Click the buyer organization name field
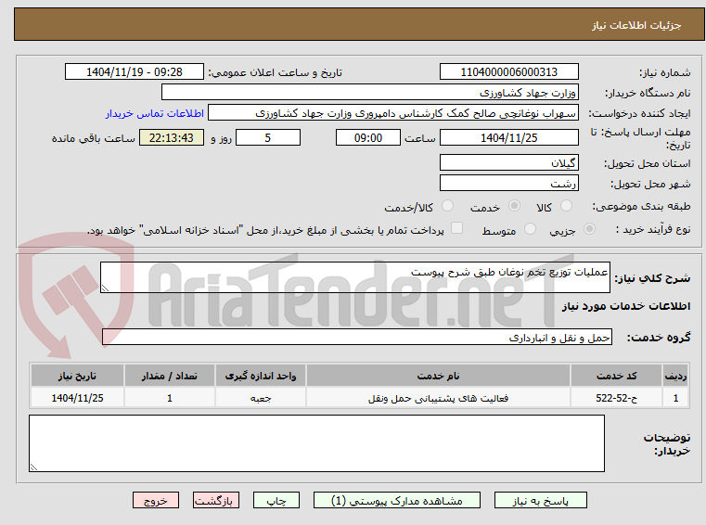 click(369, 93)
